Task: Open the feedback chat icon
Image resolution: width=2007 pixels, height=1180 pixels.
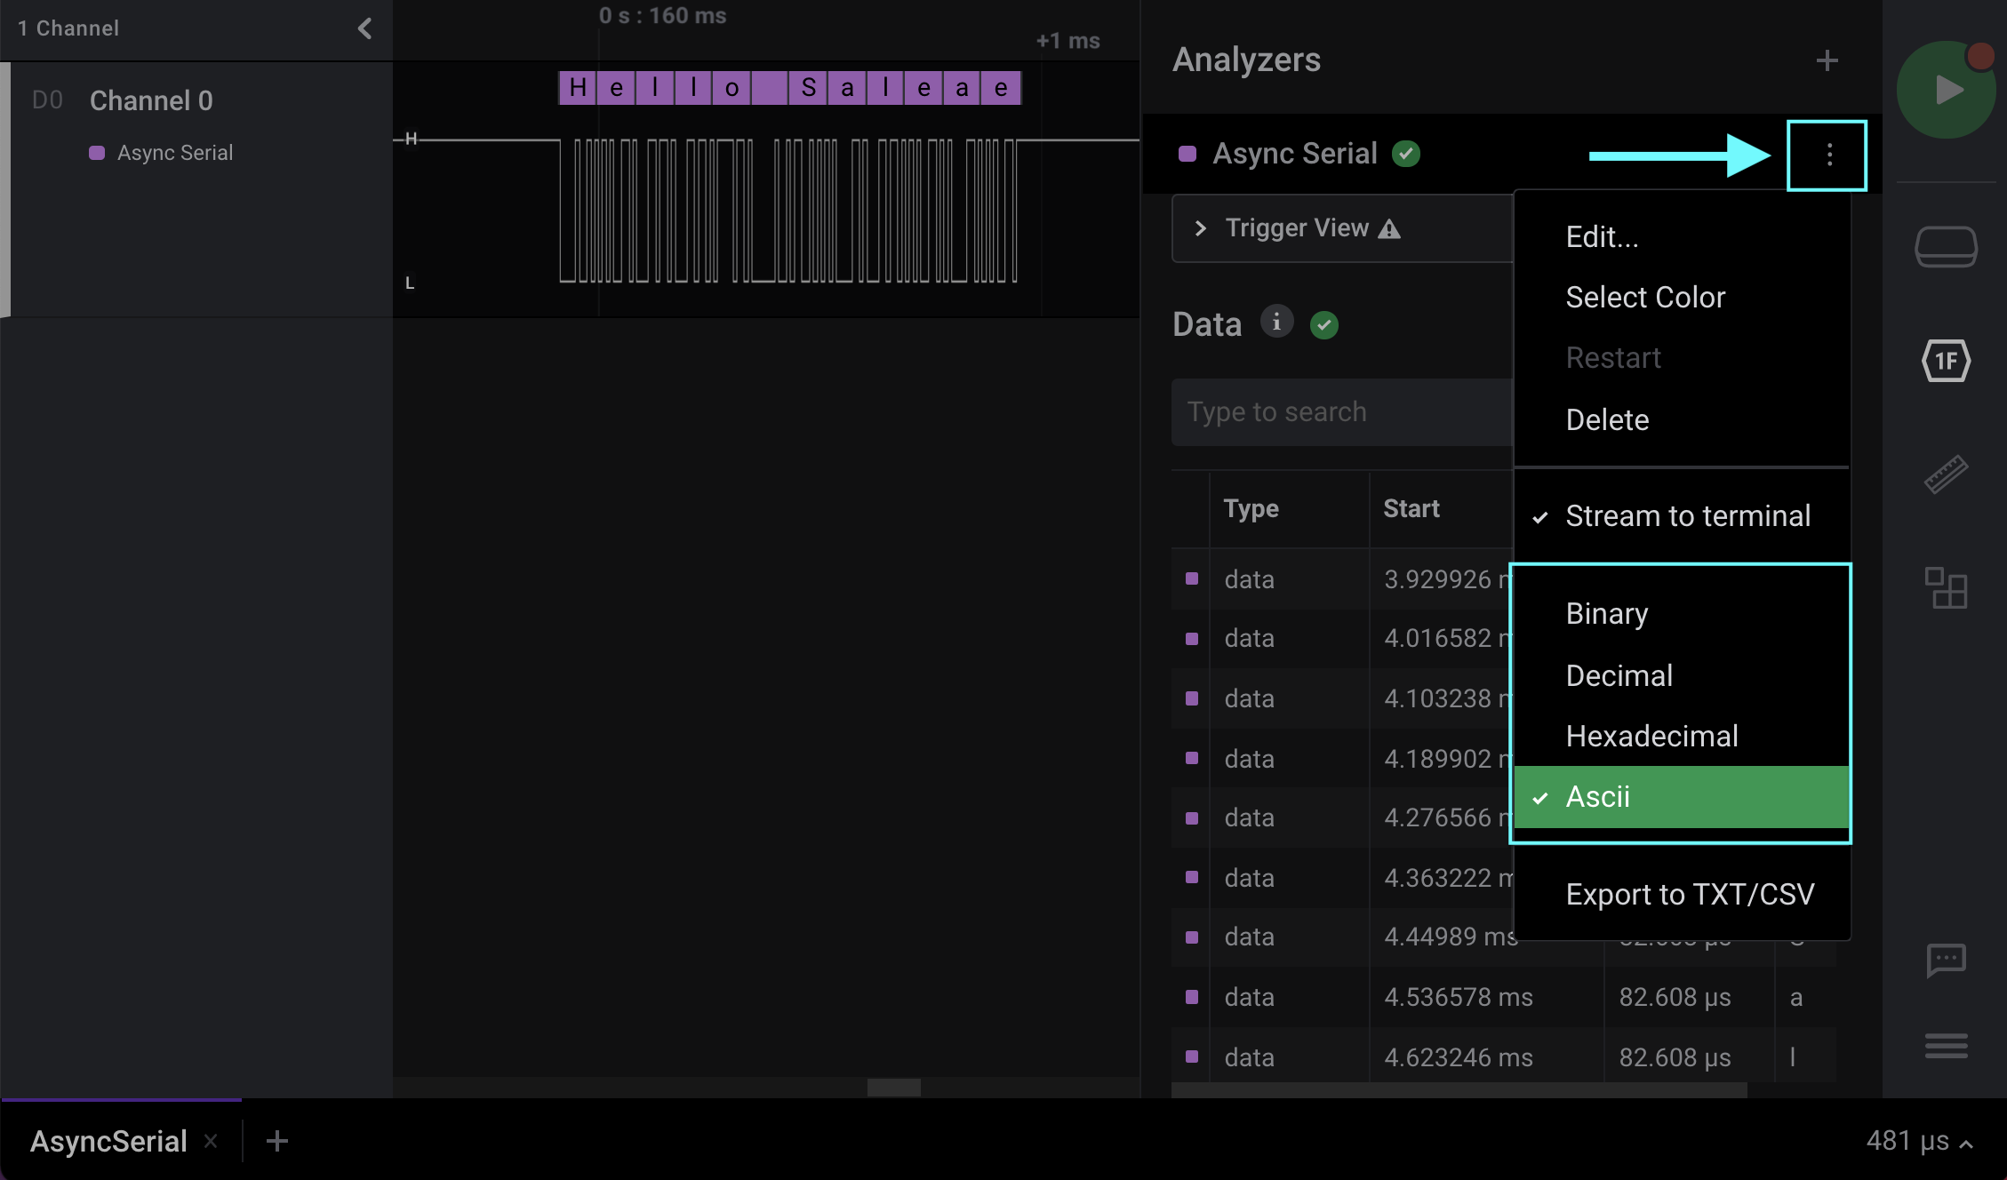Action: pyautogui.click(x=1947, y=961)
